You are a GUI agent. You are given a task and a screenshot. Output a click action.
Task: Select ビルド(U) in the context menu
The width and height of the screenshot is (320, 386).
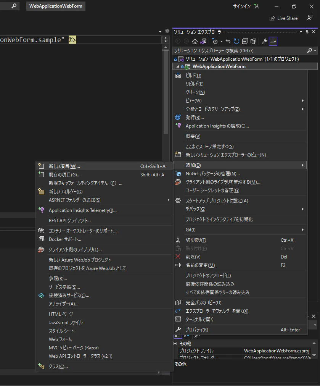pos(240,76)
